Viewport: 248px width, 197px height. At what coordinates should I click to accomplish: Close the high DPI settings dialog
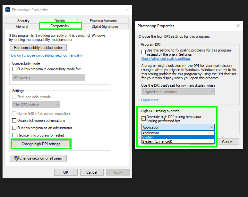tap(238, 26)
